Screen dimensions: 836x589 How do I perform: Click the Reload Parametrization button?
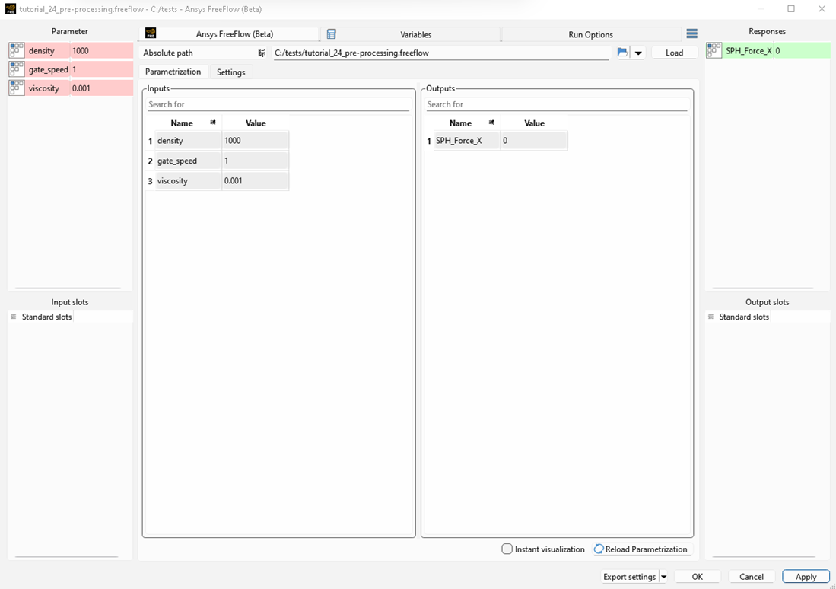tap(642, 549)
